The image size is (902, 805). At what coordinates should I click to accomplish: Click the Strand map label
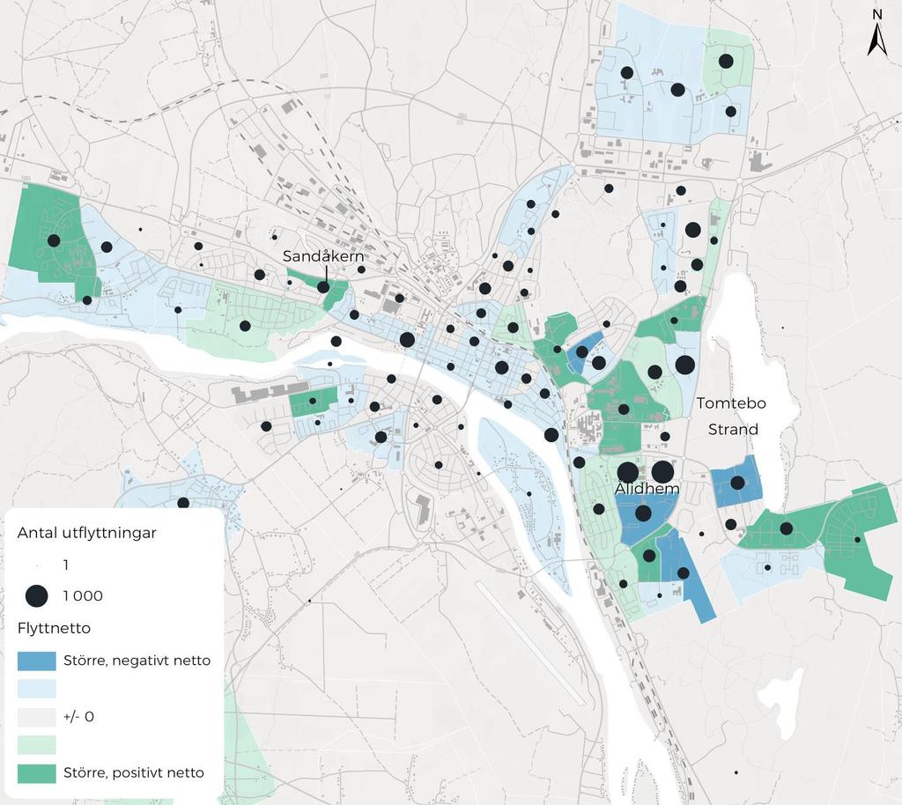pyautogui.click(x=733, y=429)
